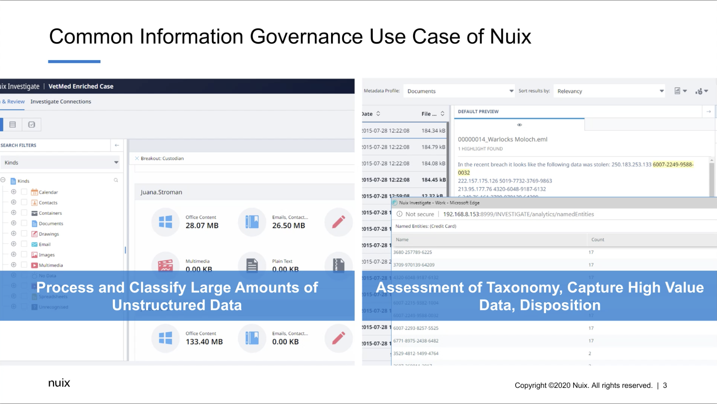Collapse the Search Filters panel arrow
This screenshot has height=404, width=717.
117,145
